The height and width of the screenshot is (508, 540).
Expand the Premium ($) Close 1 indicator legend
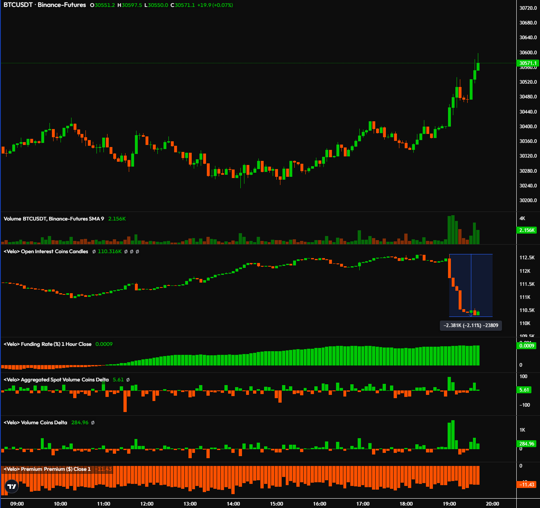47,469
